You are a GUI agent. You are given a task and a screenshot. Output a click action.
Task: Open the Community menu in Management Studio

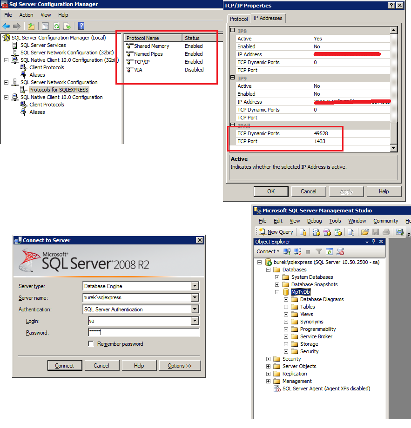[386, 221]
